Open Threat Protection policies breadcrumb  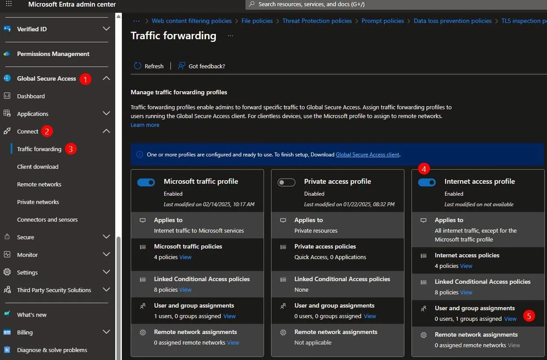[317, 21]
